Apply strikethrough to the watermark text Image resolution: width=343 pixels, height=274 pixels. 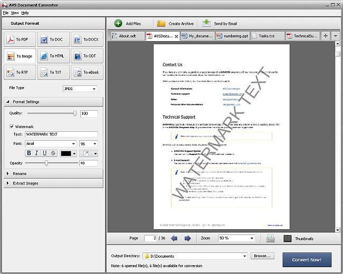(53, 153)
